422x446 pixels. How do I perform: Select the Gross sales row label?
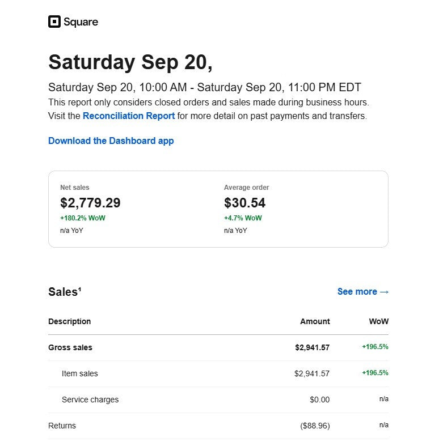(70, 347)
